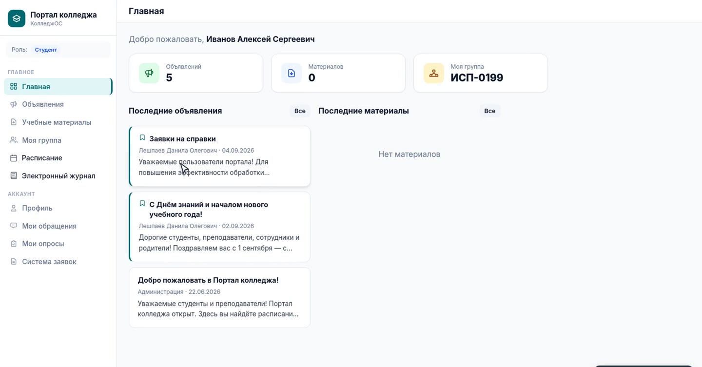Click bookmark icon on С Днём знаний announcement

(x=142, y=204)
